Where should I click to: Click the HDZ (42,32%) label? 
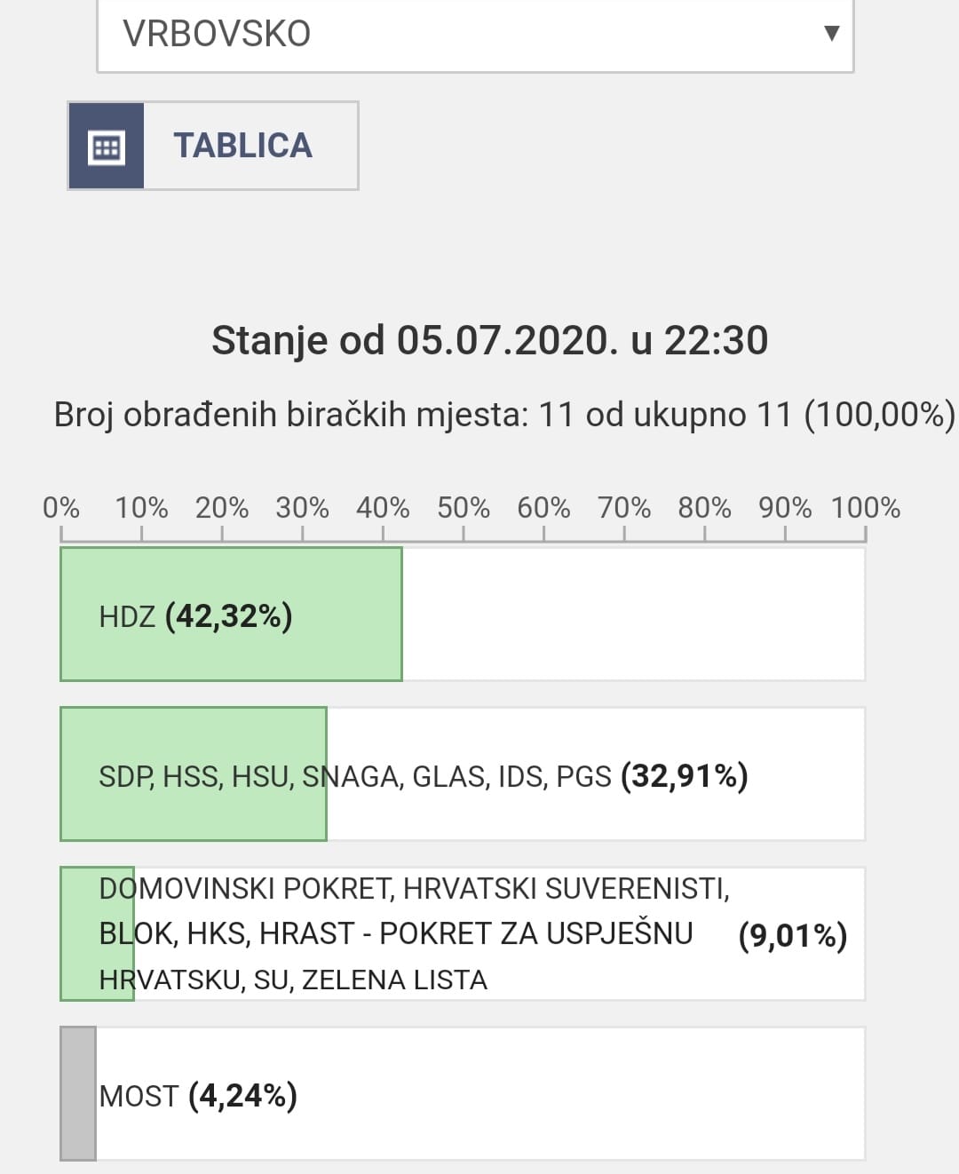point(195,615)
